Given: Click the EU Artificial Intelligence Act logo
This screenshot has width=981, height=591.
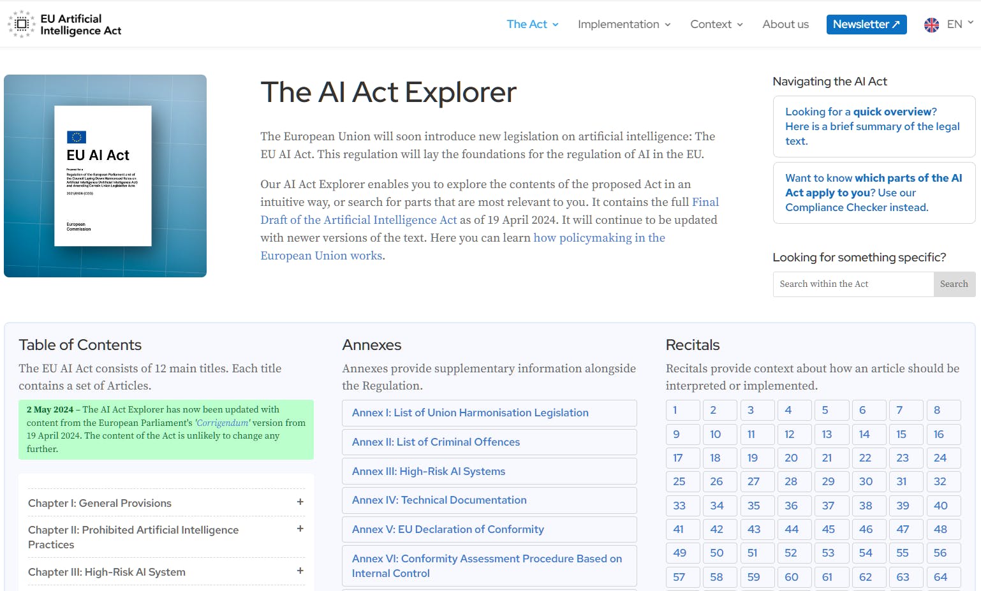Looking at the screenshot, I should point(64,24).
